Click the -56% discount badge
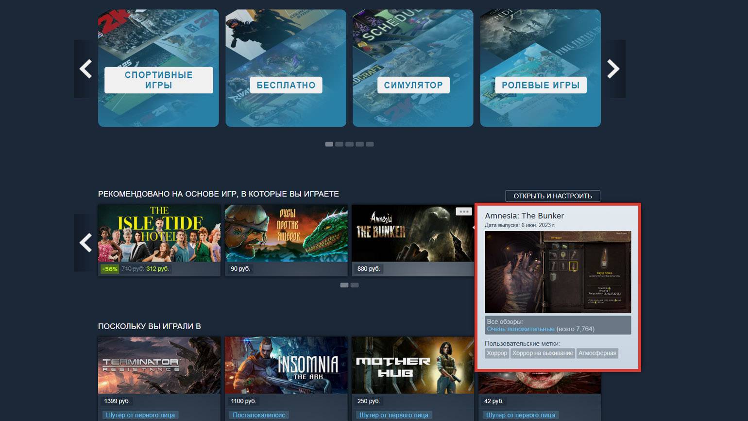Screen dimensions: 748x421 pos(110,269)
